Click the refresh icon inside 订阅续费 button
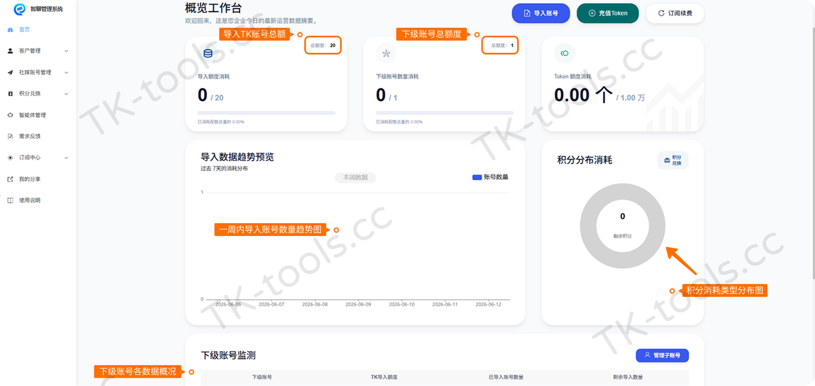 pos(662,13)
